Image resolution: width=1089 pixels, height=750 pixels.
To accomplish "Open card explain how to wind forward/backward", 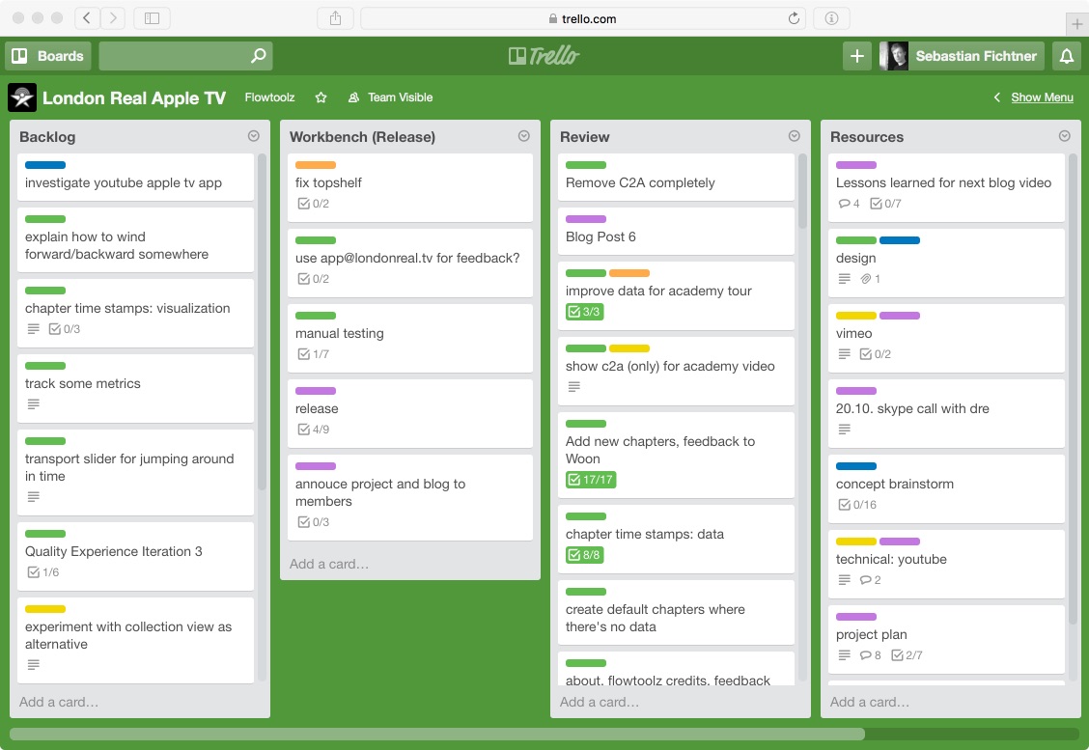I will [135, 239].
